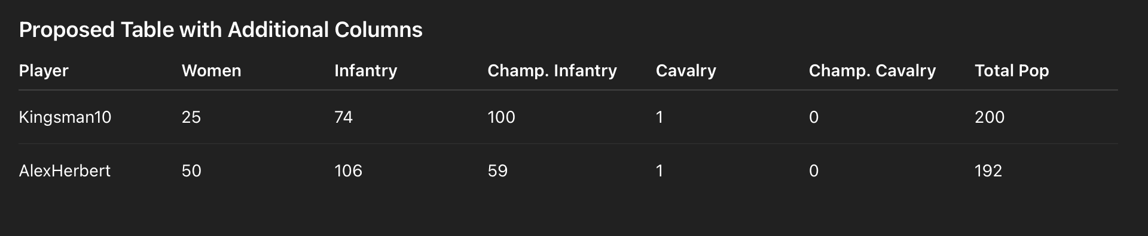Click Kingsman10's Women value 25
This screenshot has width=1148, height=236.
point(191,117)
